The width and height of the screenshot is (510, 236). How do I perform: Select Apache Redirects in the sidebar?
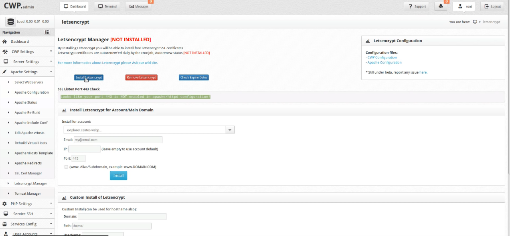coord(28,163)
